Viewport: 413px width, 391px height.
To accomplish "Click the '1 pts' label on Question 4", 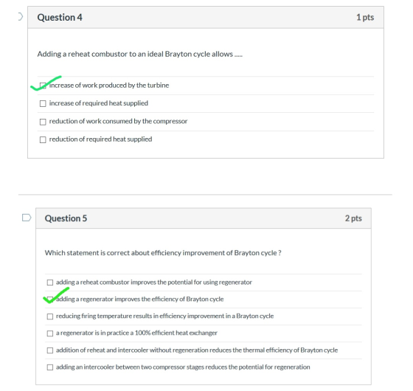I will pyautogui.click(x=365, y=18).
